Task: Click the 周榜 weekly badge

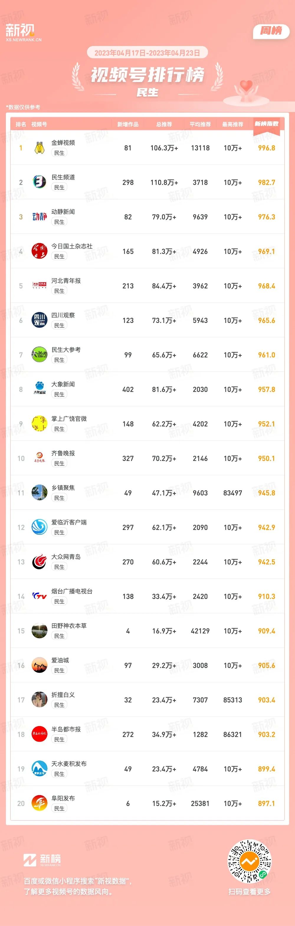Action: coord(271,31)
